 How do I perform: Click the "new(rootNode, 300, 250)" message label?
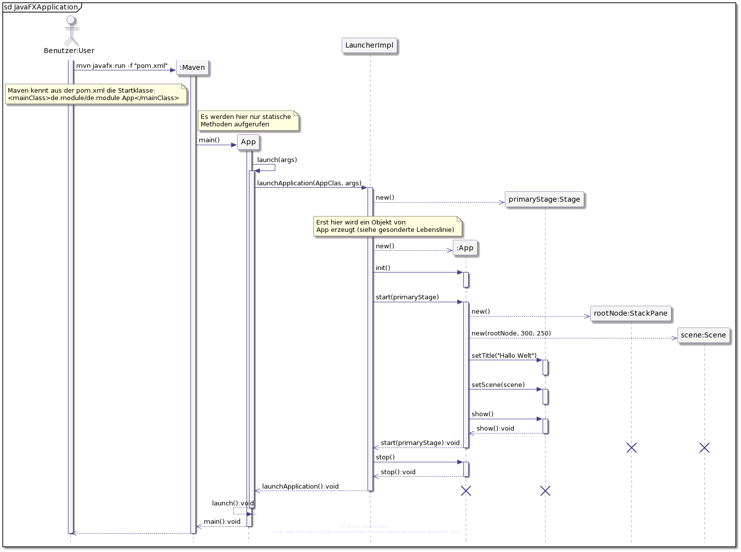pyautogui.click(x=511, y=333)
